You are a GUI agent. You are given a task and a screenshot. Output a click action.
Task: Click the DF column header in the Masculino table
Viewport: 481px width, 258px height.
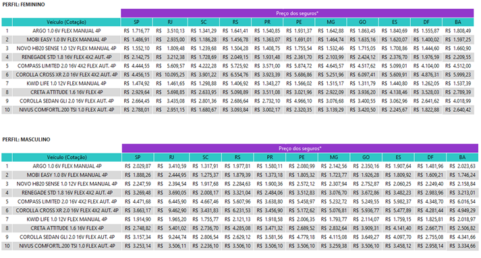(430, 157)
